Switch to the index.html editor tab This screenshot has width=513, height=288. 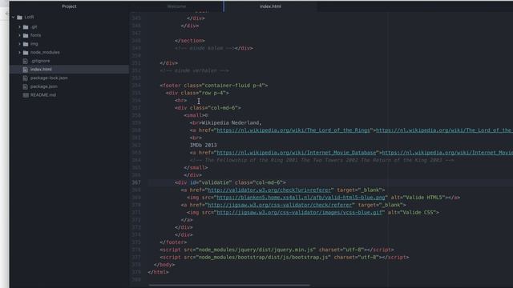(x=270, y=6)
